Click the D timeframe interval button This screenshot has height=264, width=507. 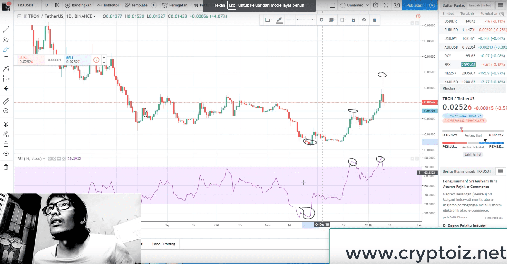point(47,5)
